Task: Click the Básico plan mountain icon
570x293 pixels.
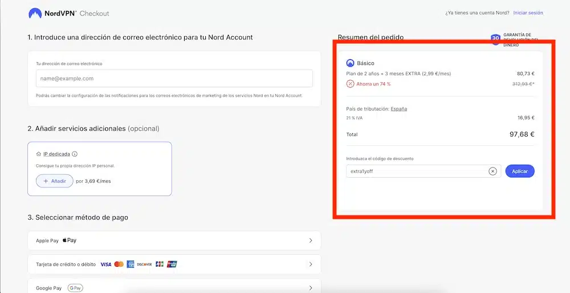Action: 350,63
